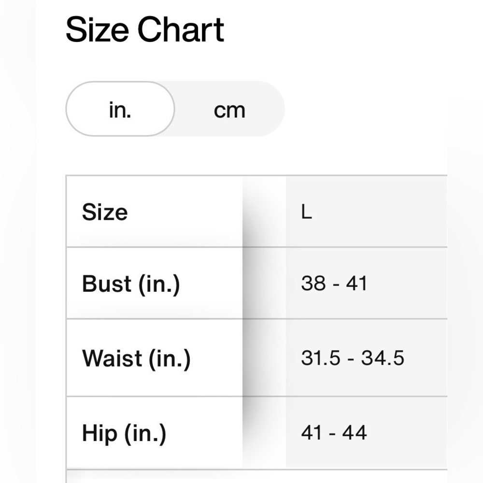Select the "in." unit option
This screenshot has width=483, height=483.
[120, 109]
